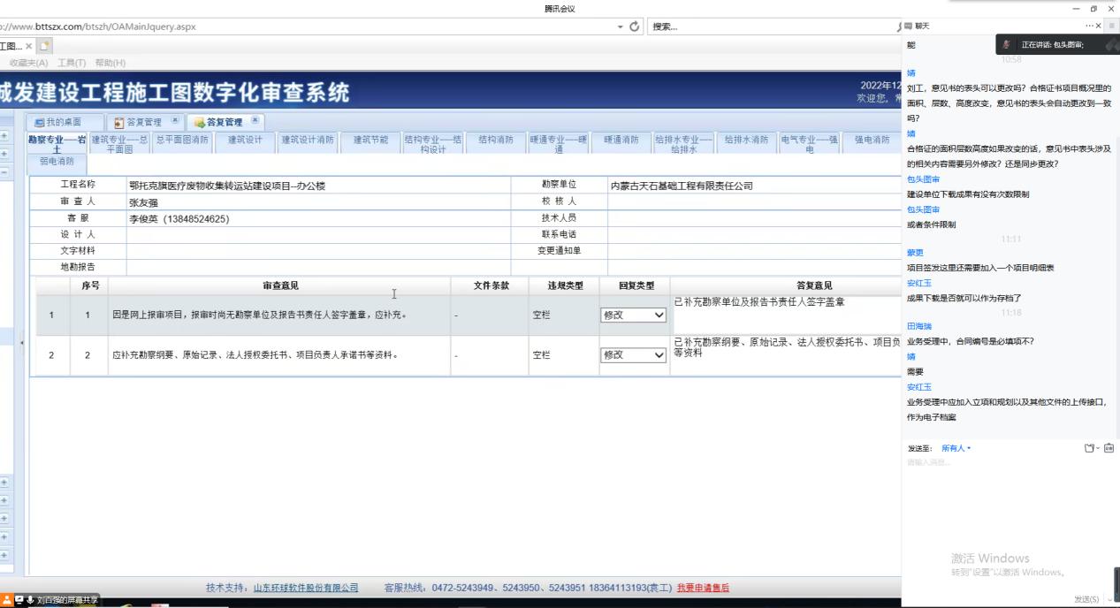The height and width of the screenshot is (608, 1120).
Task: Open a new browser tab with the new tab icon
Action: click(44, 46)
